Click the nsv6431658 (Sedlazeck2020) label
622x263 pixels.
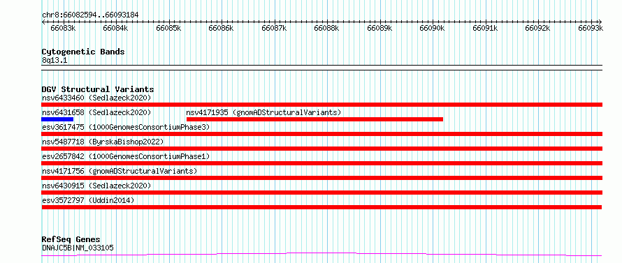(96, 112)
